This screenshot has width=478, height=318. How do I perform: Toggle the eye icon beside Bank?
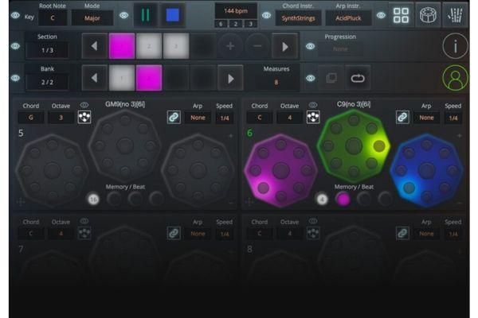[x=16, y=78]
